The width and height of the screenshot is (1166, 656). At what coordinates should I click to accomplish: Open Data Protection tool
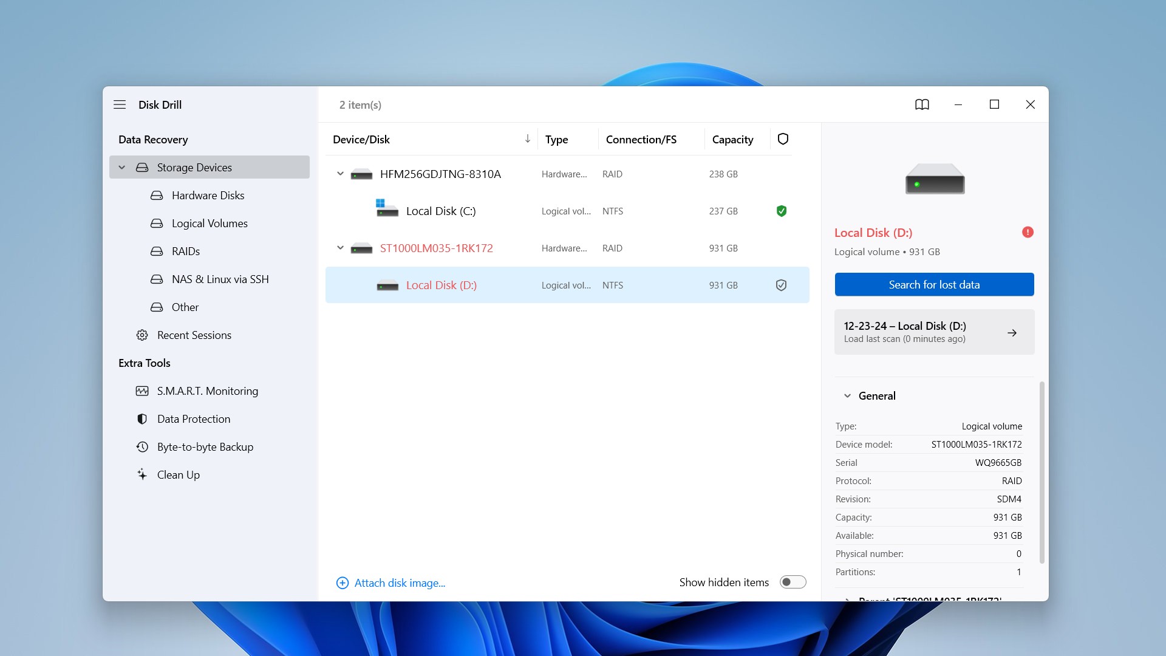click(193, 419)
